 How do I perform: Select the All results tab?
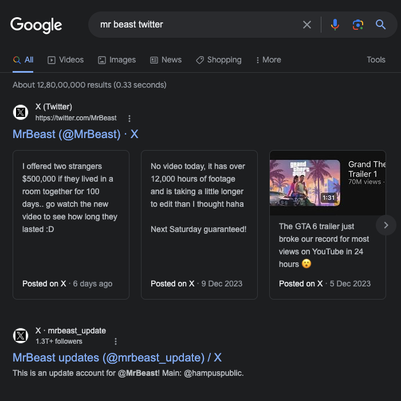23,60
